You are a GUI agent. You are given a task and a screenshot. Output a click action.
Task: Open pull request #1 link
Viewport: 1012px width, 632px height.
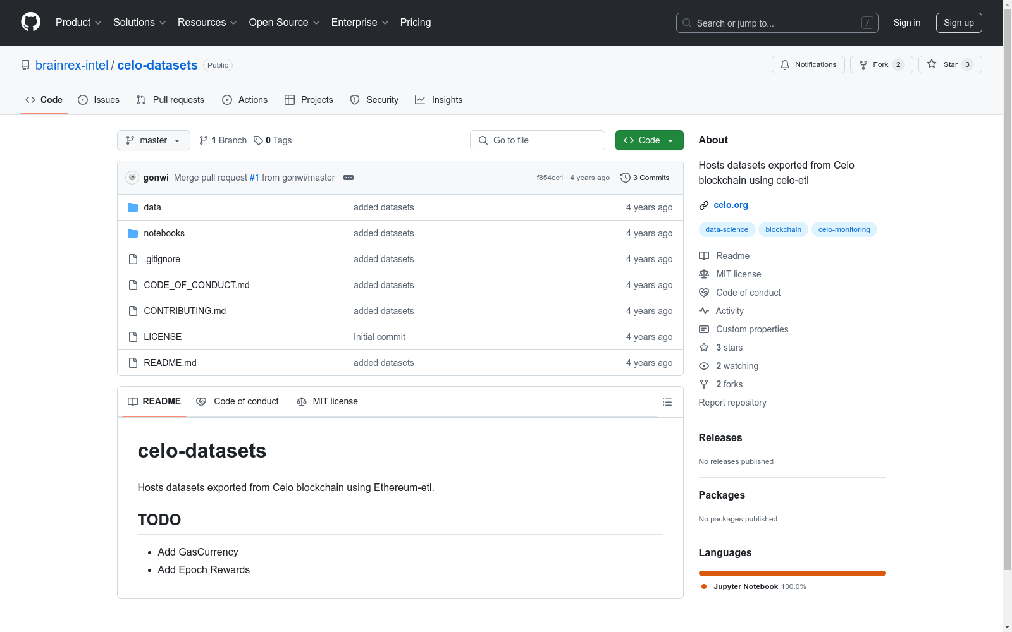click(254, 178)
